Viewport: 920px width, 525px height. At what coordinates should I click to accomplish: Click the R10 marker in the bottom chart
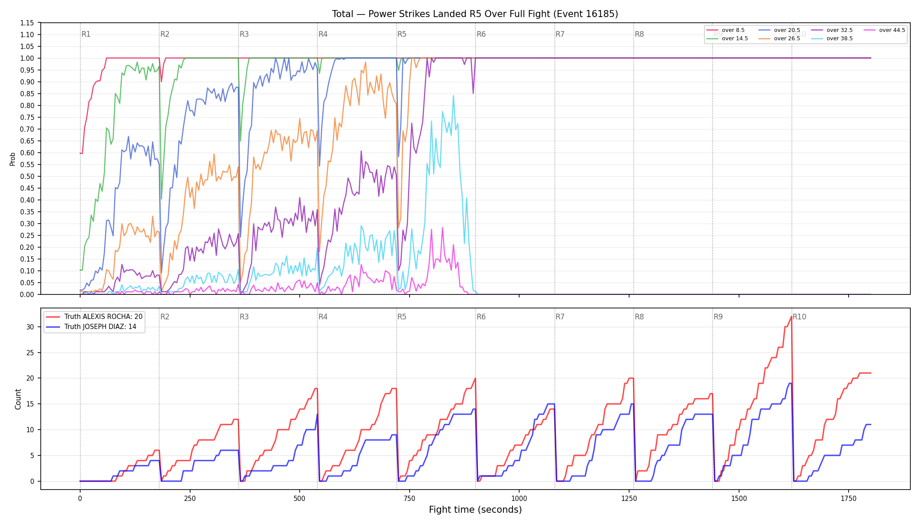(799, 317)
